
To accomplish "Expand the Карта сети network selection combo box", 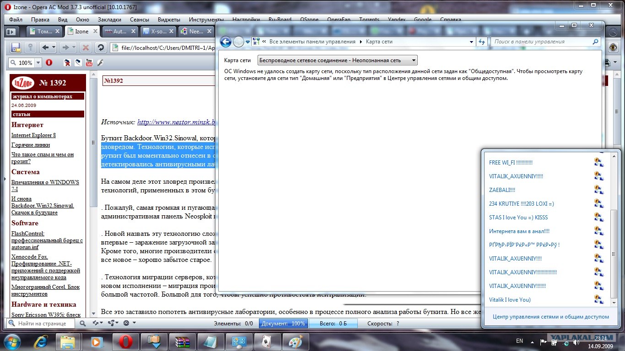I will [413, 60].
